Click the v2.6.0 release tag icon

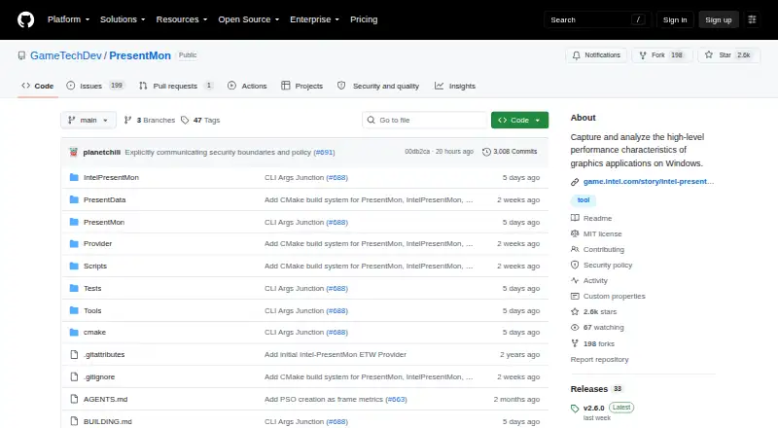coord(575,409)
